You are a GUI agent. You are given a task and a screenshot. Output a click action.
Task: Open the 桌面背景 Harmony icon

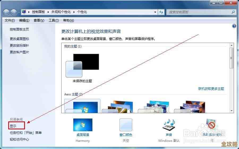pos(83,125)
